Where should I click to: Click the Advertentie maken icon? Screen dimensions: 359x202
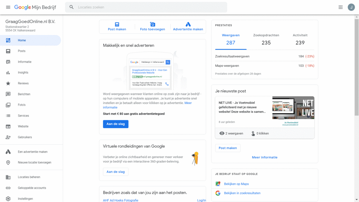point(188,23)
